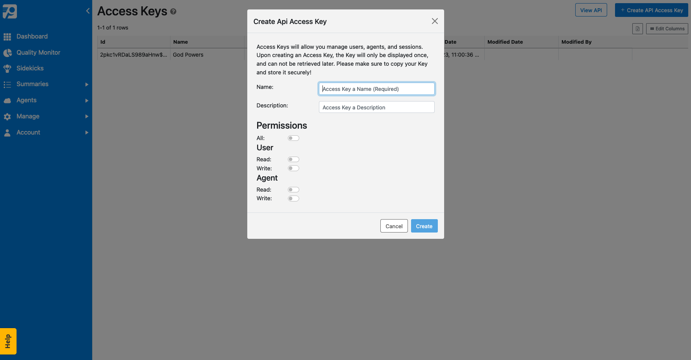691x360 pixels.
Task: Select Account in the sidebar menu
Action: [x=28, y=132]
